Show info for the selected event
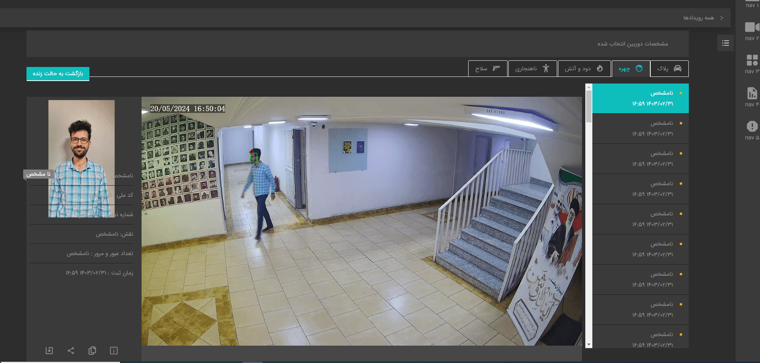The image size is (760, 363). coord(114,351)
